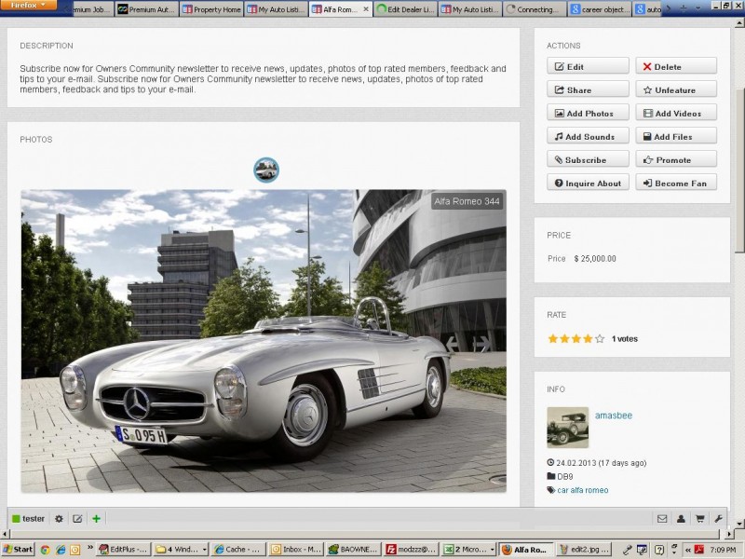Close the Alfa Rom... tab

(365, 9)
